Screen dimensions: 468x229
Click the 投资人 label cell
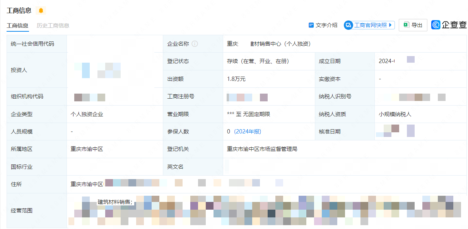(x=37, y=70)
